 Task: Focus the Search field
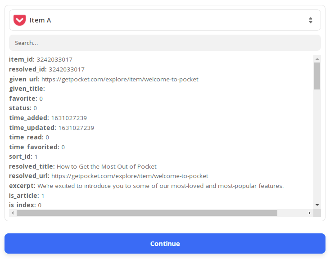tap(165, 43)
